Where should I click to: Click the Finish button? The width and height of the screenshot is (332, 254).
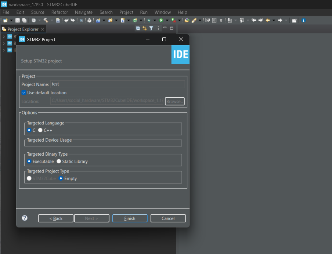pyautogui.click(x=130, y=218)
